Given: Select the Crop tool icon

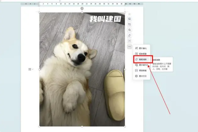Looking at the screenshot, I should (x=129, y=24).
